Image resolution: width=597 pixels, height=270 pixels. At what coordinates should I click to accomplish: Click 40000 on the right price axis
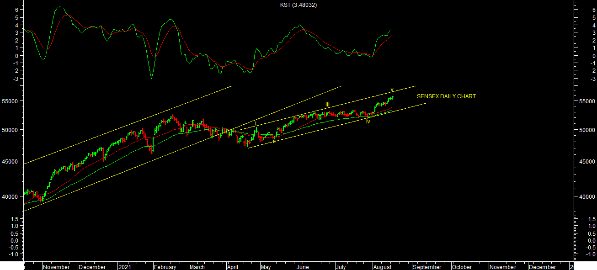[587, 196]
